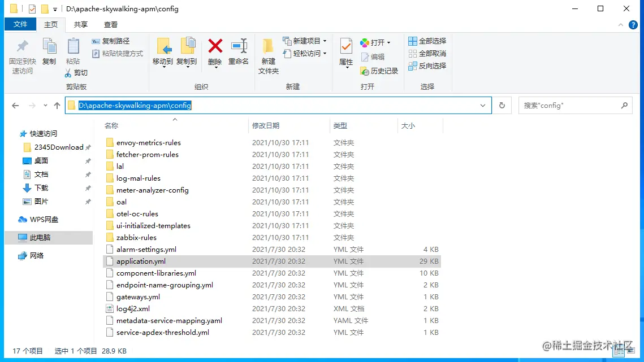Select the ui-initialized-templates folder
This screenshot has width=644, height=362.
pos(148,226)
